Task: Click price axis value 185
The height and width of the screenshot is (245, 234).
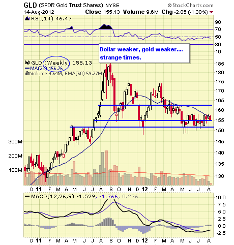Action: pyautogui.click(x=220, y=64)
